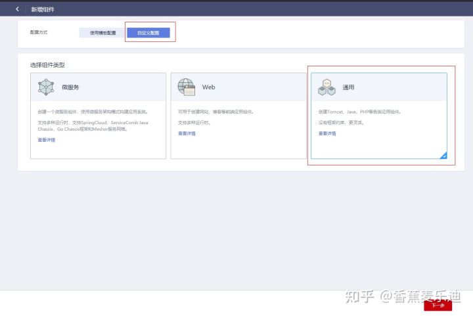This screenshot has height=316, width=473.
Task: Click the 配置方式 label
Action: [39, 32]
